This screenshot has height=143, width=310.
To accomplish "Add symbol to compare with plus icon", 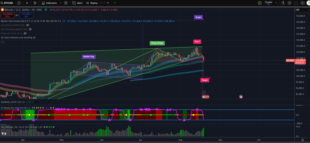I will tap(19, 3).
